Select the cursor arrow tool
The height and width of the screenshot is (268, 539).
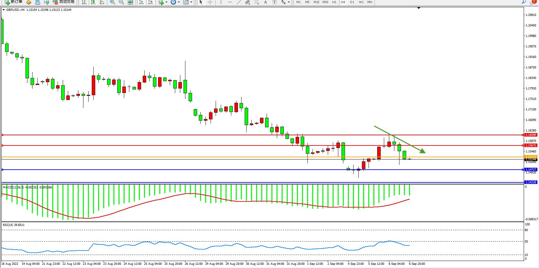[x=201, y=2]
